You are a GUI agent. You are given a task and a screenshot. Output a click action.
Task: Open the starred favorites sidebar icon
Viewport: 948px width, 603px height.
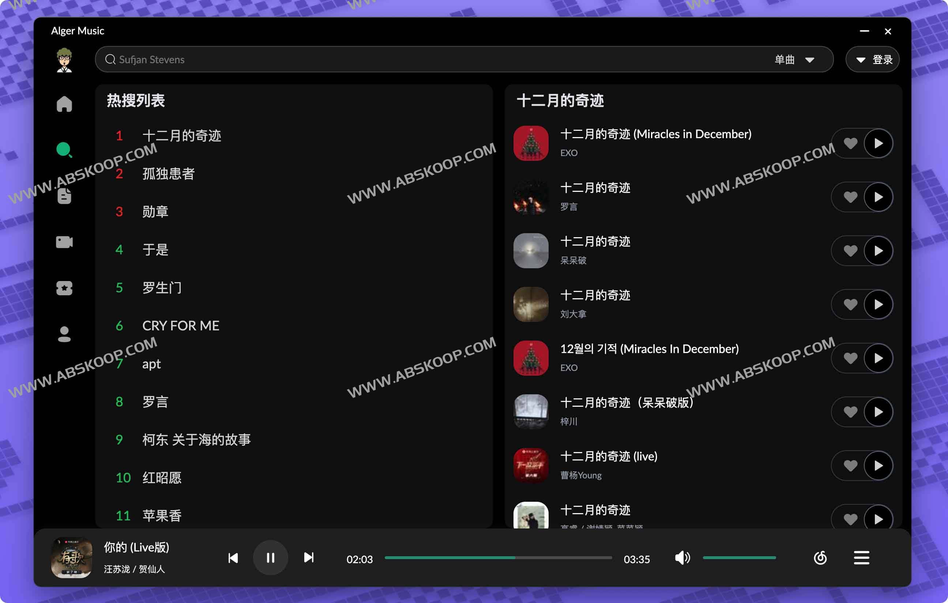[64, 288]
